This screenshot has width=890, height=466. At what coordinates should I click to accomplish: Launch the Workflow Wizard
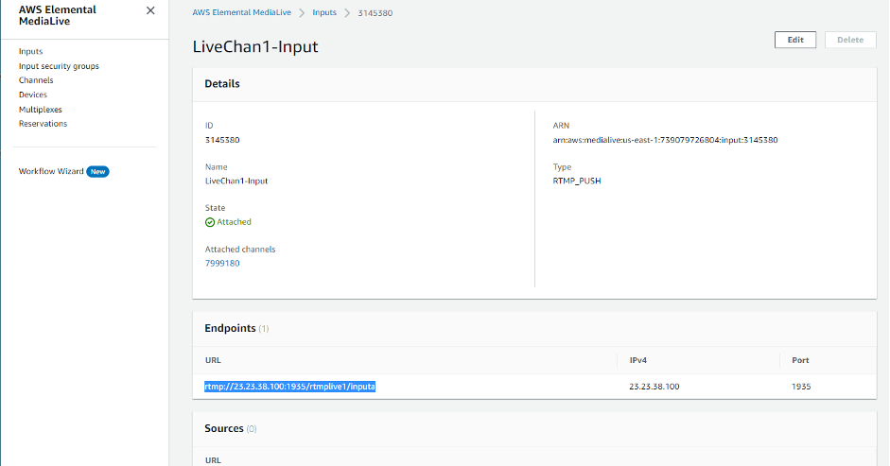coord(51,171)
